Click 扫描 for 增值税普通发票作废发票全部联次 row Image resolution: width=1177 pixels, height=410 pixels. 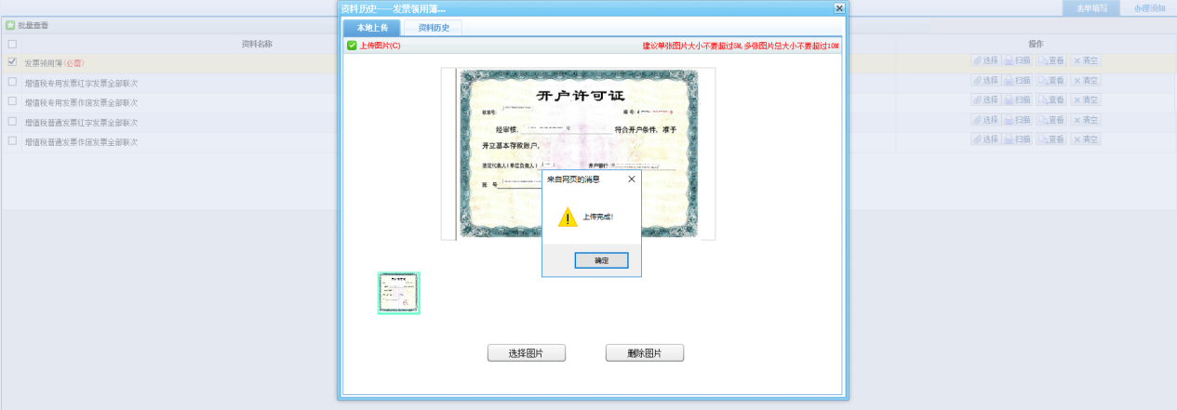tap(1017, 139)
